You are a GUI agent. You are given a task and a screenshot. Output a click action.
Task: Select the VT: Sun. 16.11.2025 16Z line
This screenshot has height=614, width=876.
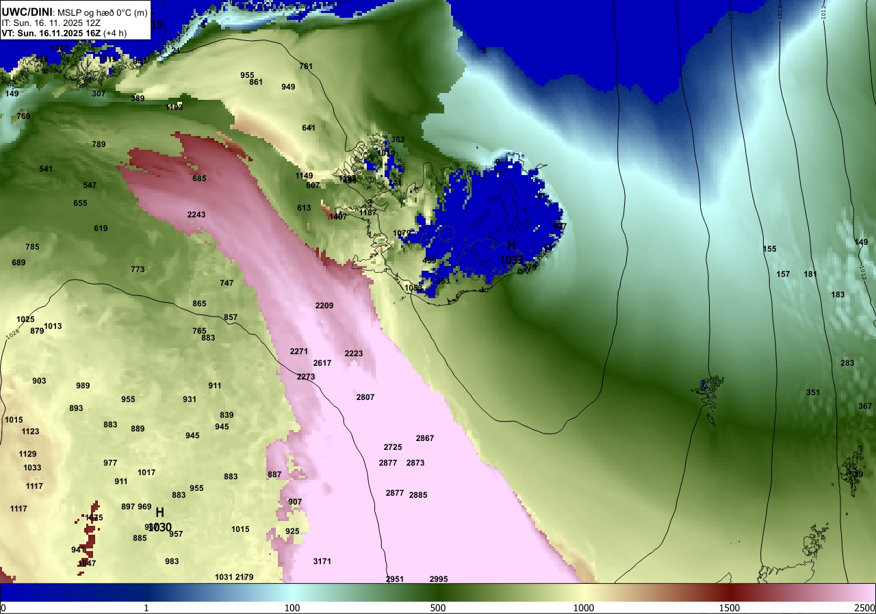coord(63,33)
